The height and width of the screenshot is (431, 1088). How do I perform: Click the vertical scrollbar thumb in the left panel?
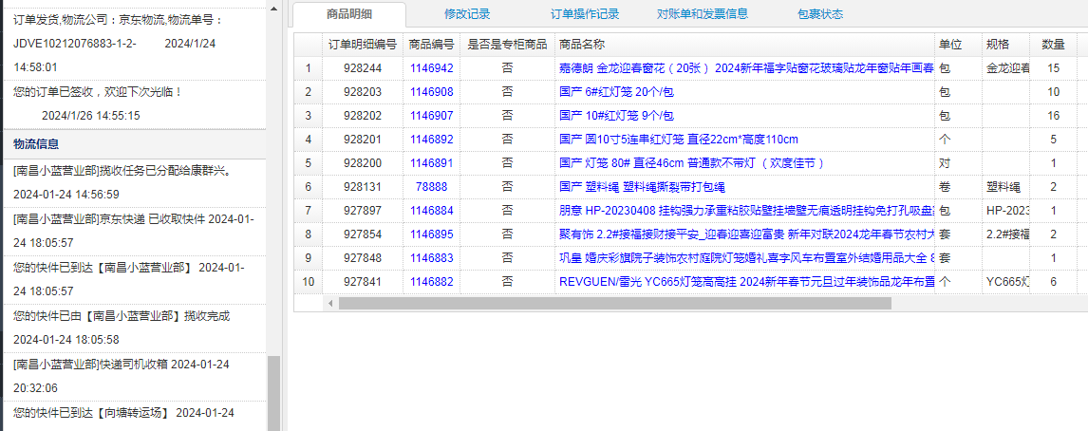(273, 393)
